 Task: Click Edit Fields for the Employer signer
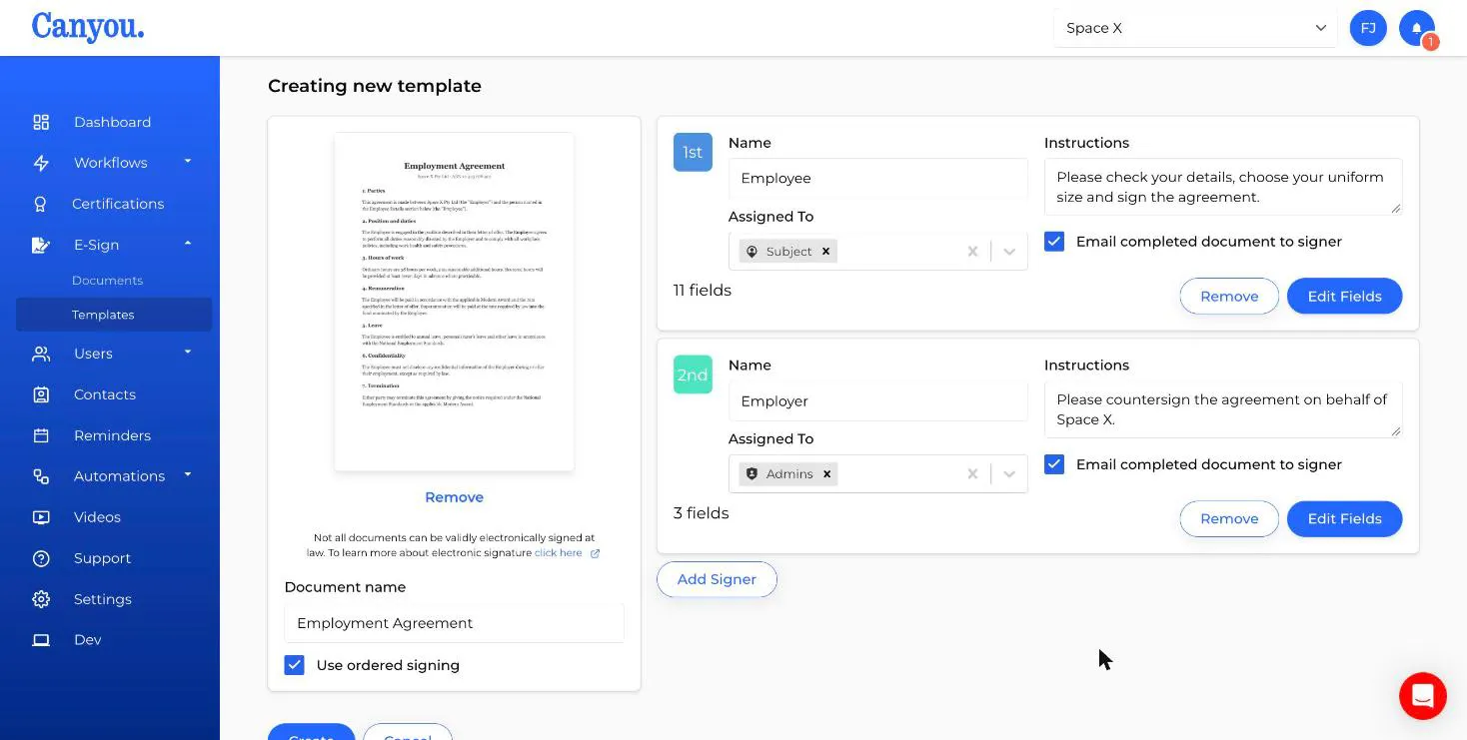coord(1344,519)
